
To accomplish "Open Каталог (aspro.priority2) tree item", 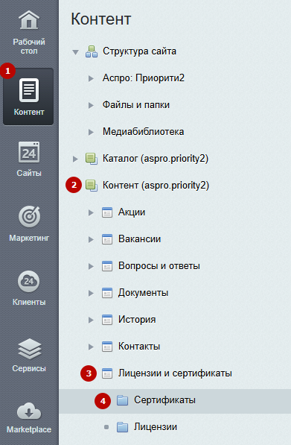I will 156,159.
